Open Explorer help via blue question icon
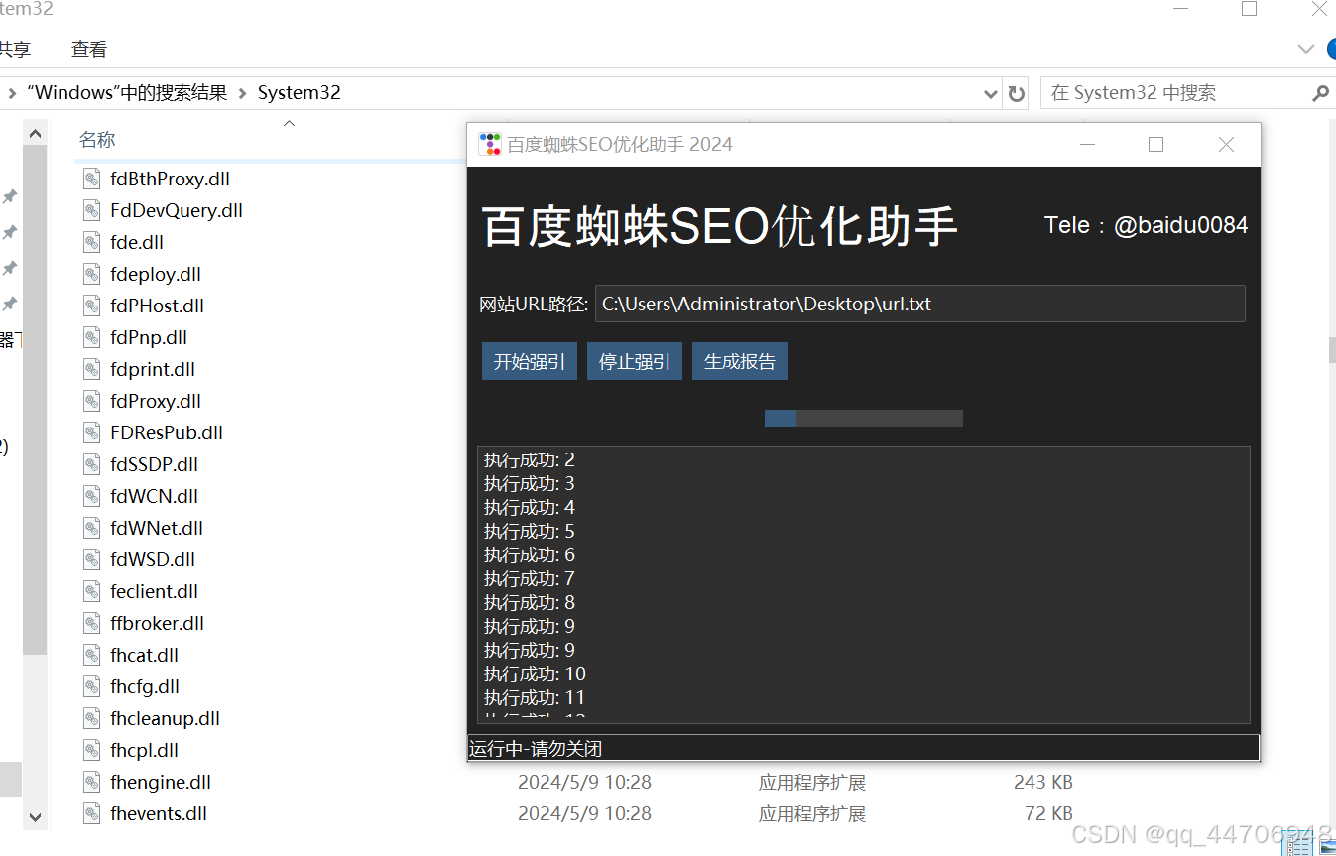This screenshot has width=1336, height=856. (1331, 49)
